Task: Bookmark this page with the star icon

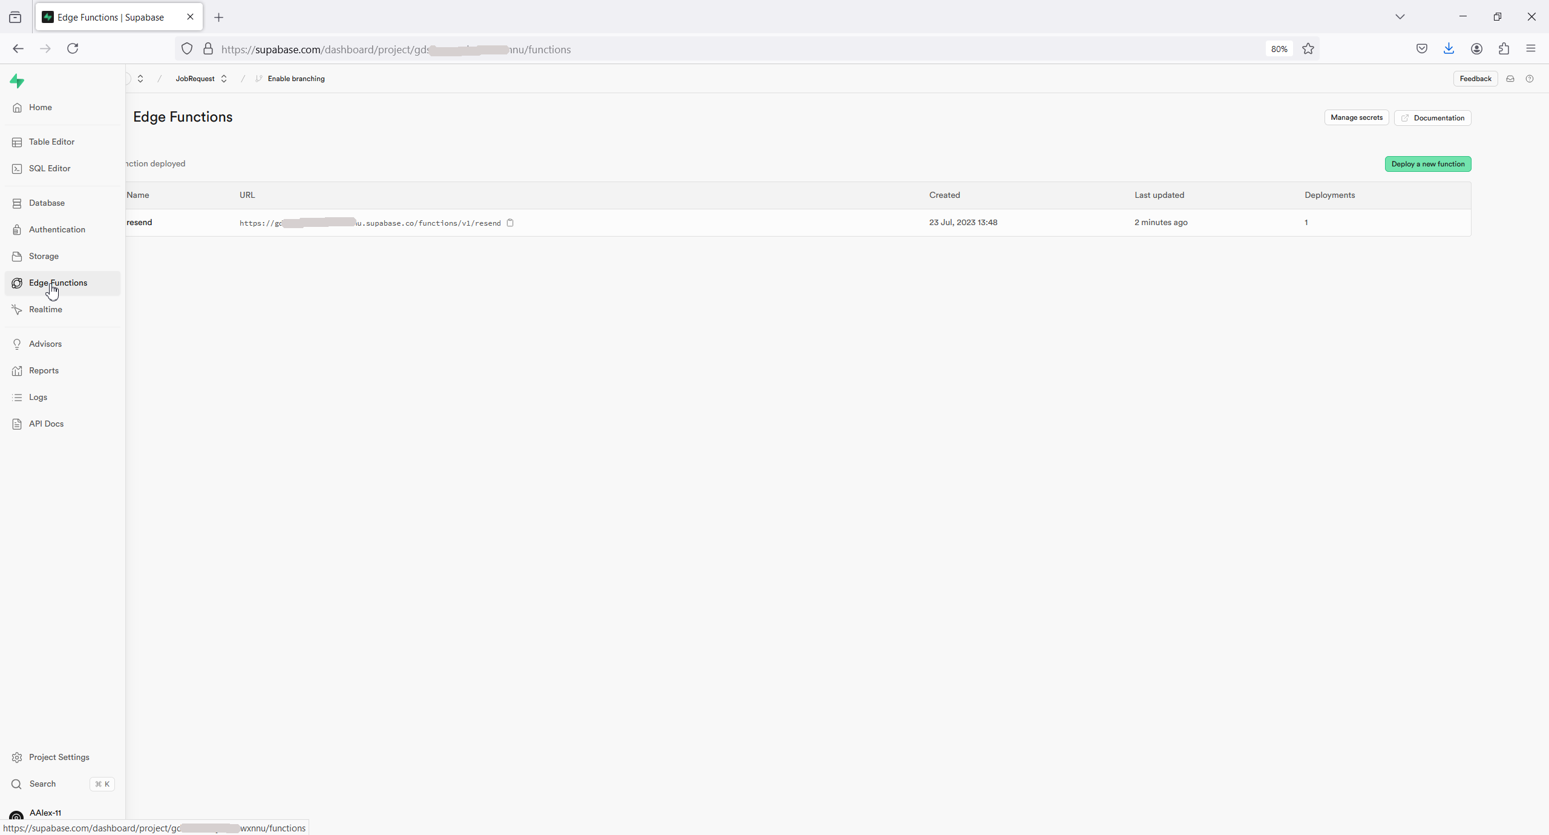Action: 1308,49
